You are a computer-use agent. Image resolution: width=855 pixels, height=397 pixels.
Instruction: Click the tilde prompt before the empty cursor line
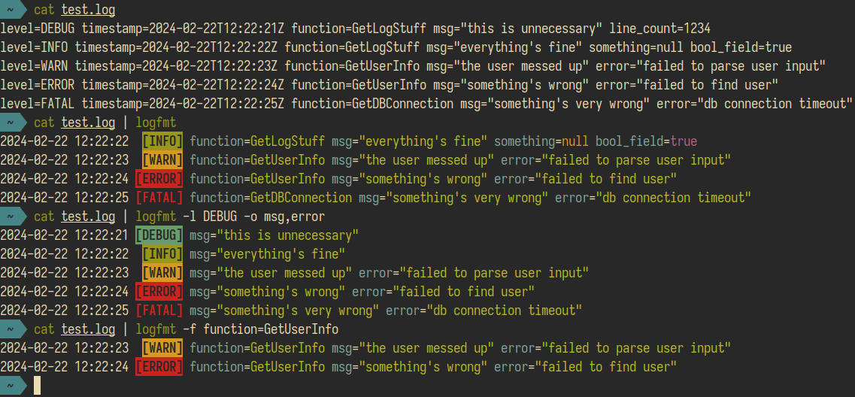[13, 386]
